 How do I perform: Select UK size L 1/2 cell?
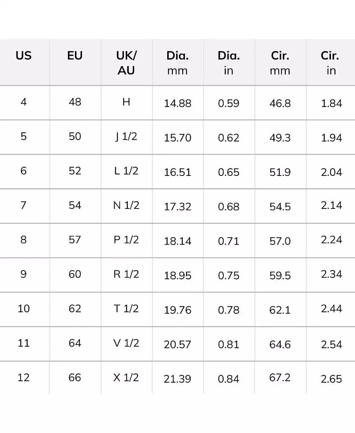coord(126,171)
